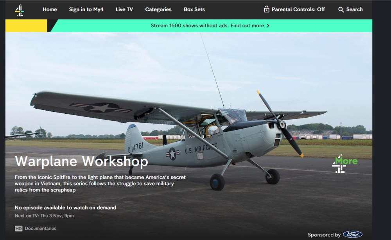Open Search
The width and height of the screenshot is (391, 240).
(350, 9)
